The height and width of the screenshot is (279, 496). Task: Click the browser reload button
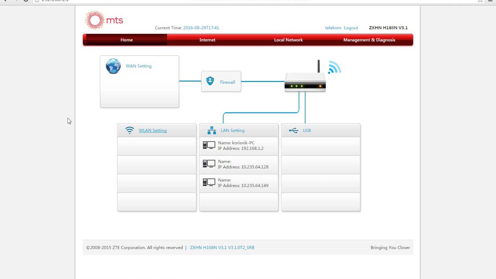pyautogui.click(x=26, y=1)
